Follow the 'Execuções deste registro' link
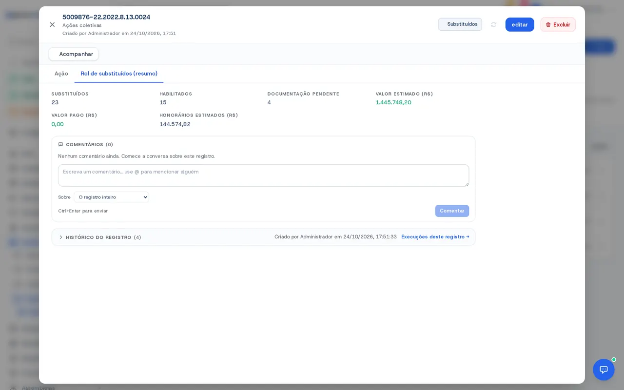This screenshot has width=624, height=390. point(435,237)
